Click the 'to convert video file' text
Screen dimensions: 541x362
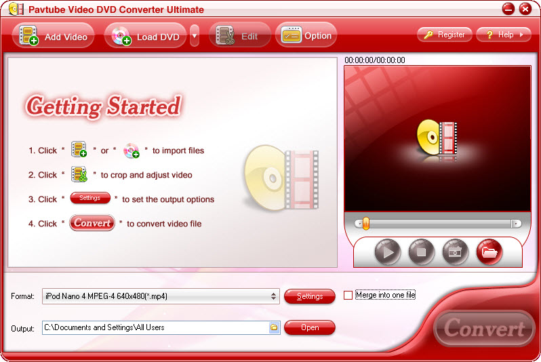[x=164, y=224]
